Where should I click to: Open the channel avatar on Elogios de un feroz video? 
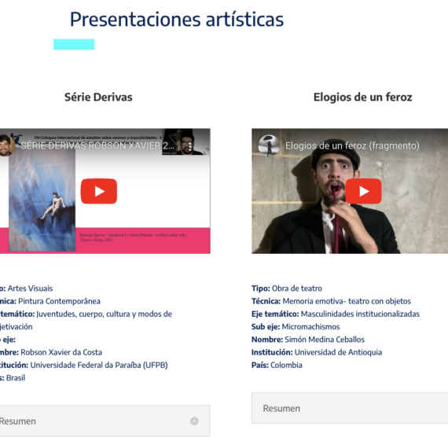pos(268,145)
